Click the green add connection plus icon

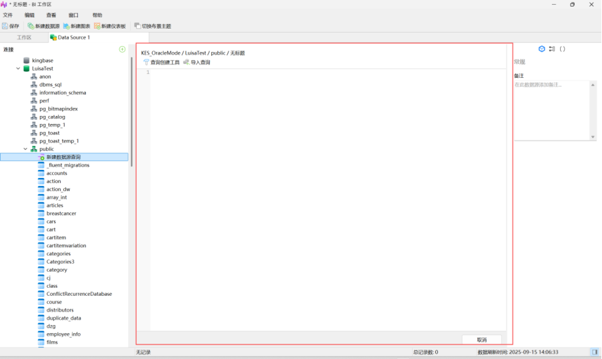[122, 49]
